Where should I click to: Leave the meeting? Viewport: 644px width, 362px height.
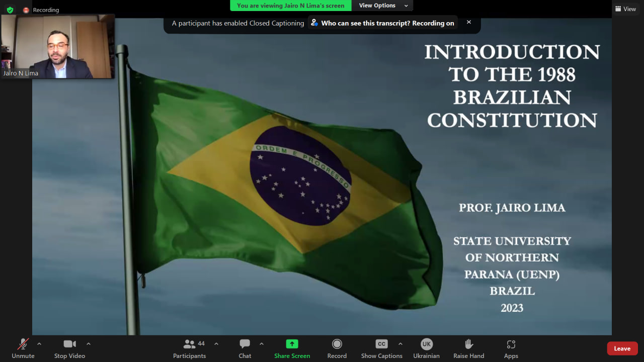(622, 348)
